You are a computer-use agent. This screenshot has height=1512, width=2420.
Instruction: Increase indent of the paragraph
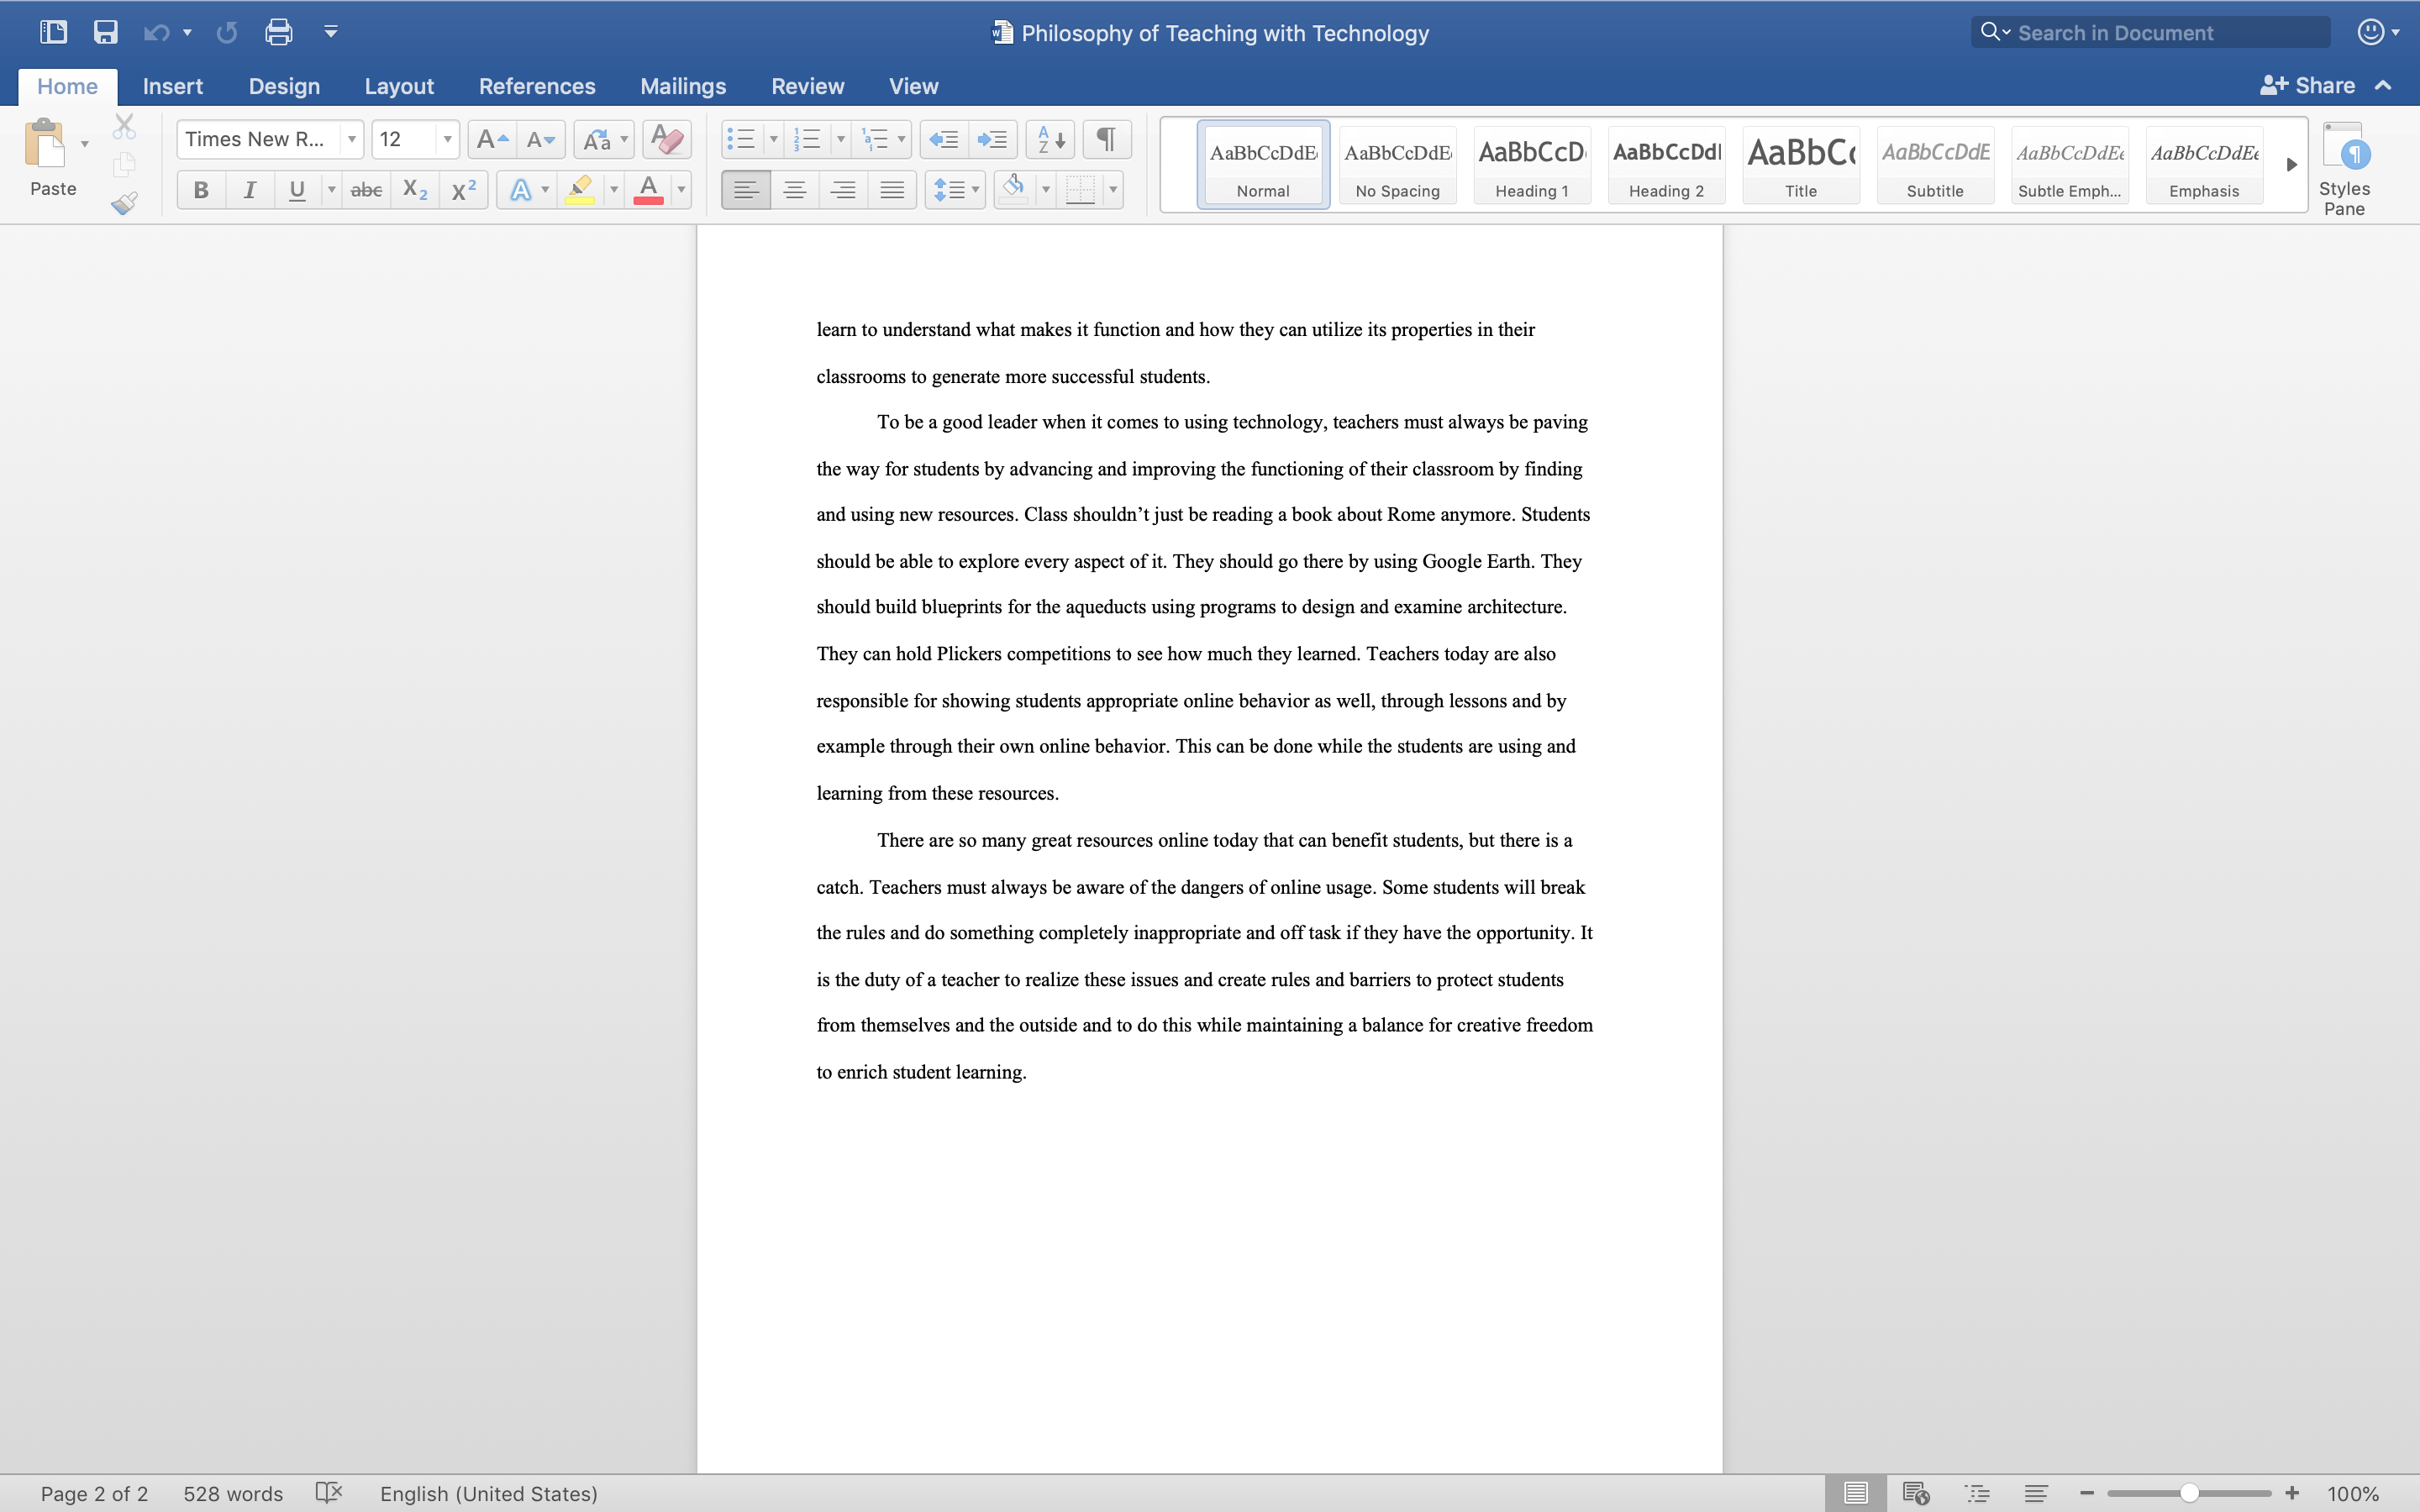(x=992, y=139)
